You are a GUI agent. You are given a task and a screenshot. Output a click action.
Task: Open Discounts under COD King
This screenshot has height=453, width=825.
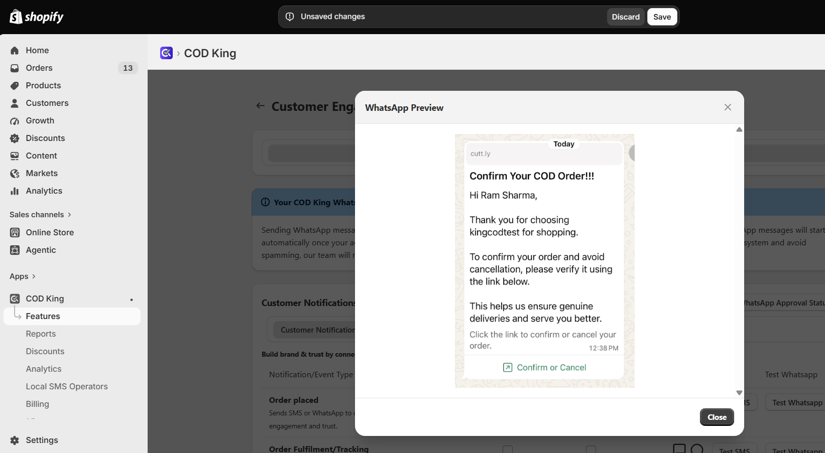click(45, 351)
